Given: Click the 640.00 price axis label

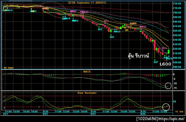Looking at the screenshot, I should click(x=177, y=40).
